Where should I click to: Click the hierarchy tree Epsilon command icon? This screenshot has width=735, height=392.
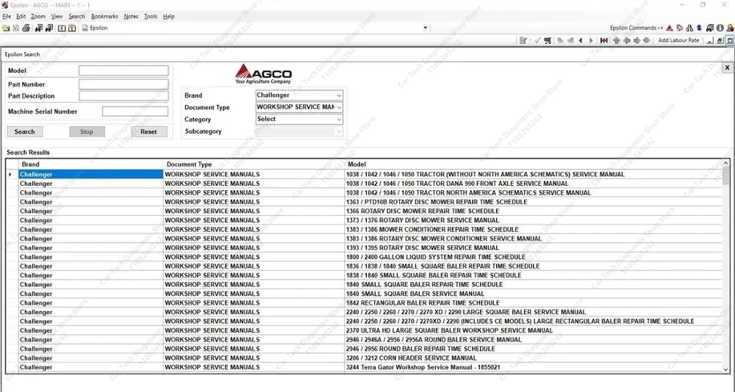click(x=689, y=28)
